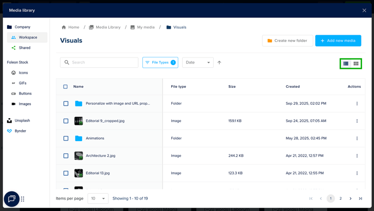374x211 pixels.
Task: Select Shared in the sidebar
Action: (x=21, y=48)
